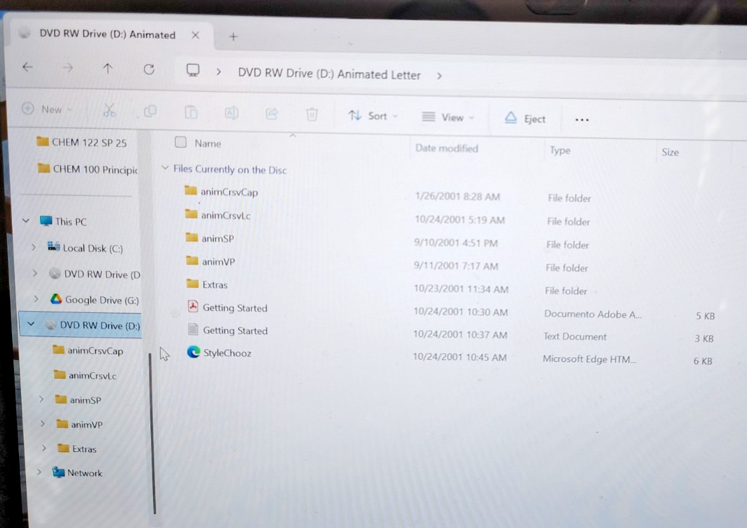Open the CHEM 100 Principic pinned folder

(88, 169)
